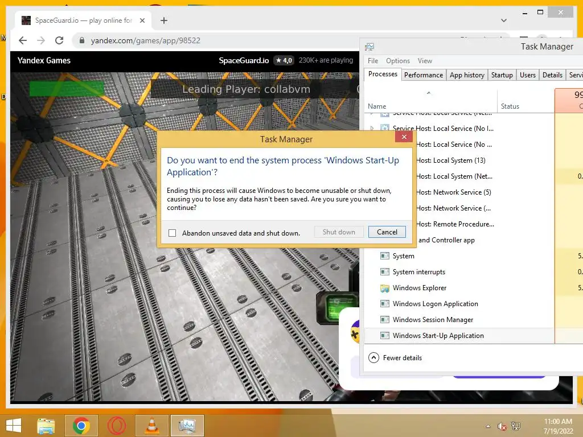Click the 4,0 star rating badge

coord(284,60)
